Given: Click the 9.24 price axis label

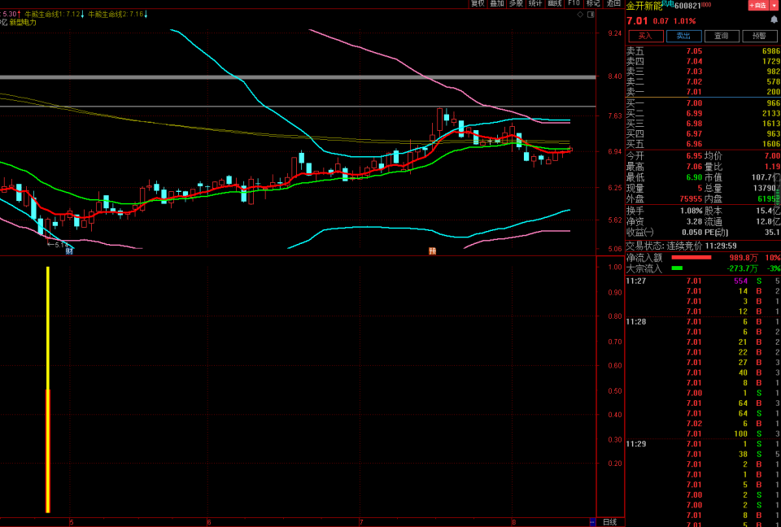Looking at the screenshot, I should pyautogui.click(x=616, y=33).
